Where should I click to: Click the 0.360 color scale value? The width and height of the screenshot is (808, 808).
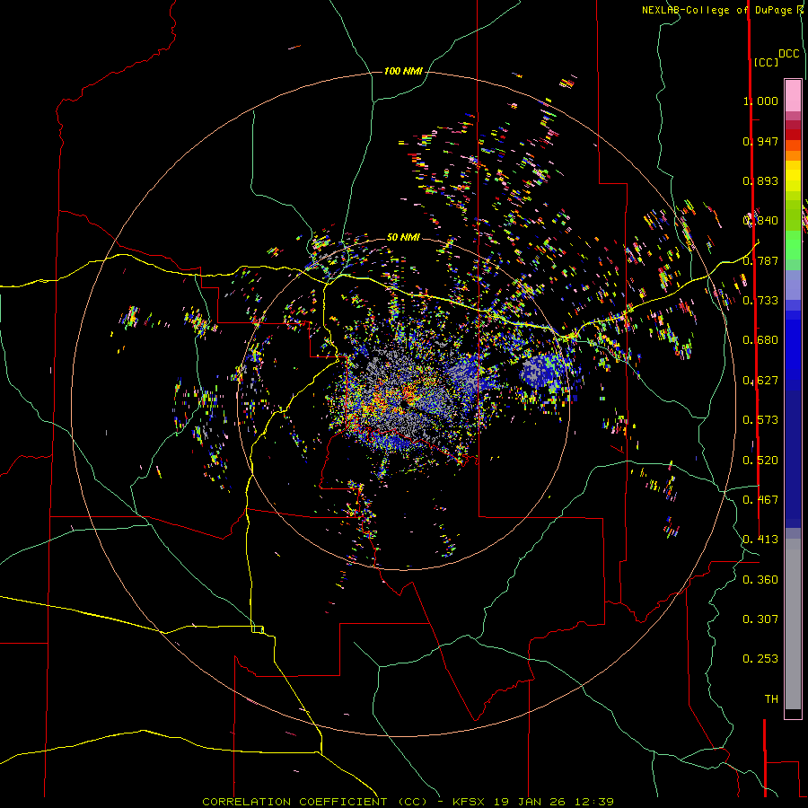760,580
